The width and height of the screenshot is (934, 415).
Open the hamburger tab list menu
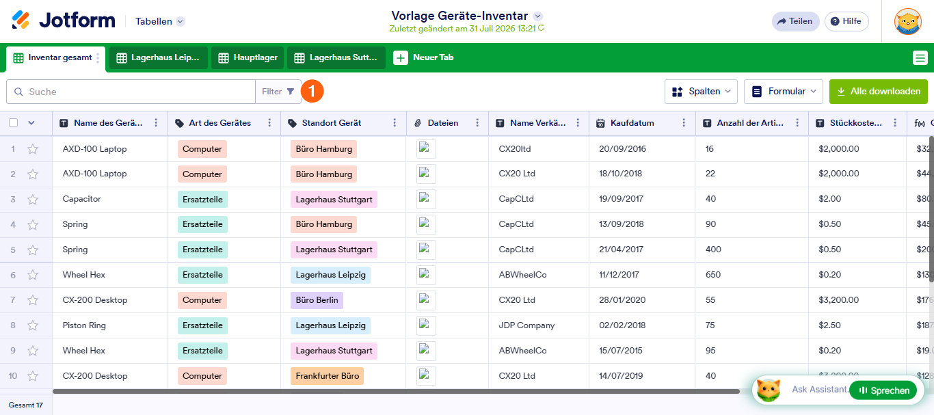[x=920, y=58]
